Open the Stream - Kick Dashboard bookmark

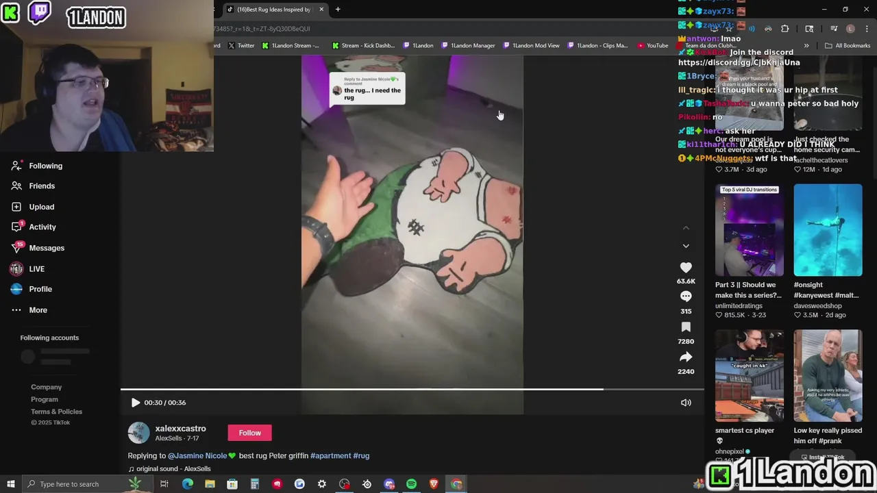(x=363, y=46)
